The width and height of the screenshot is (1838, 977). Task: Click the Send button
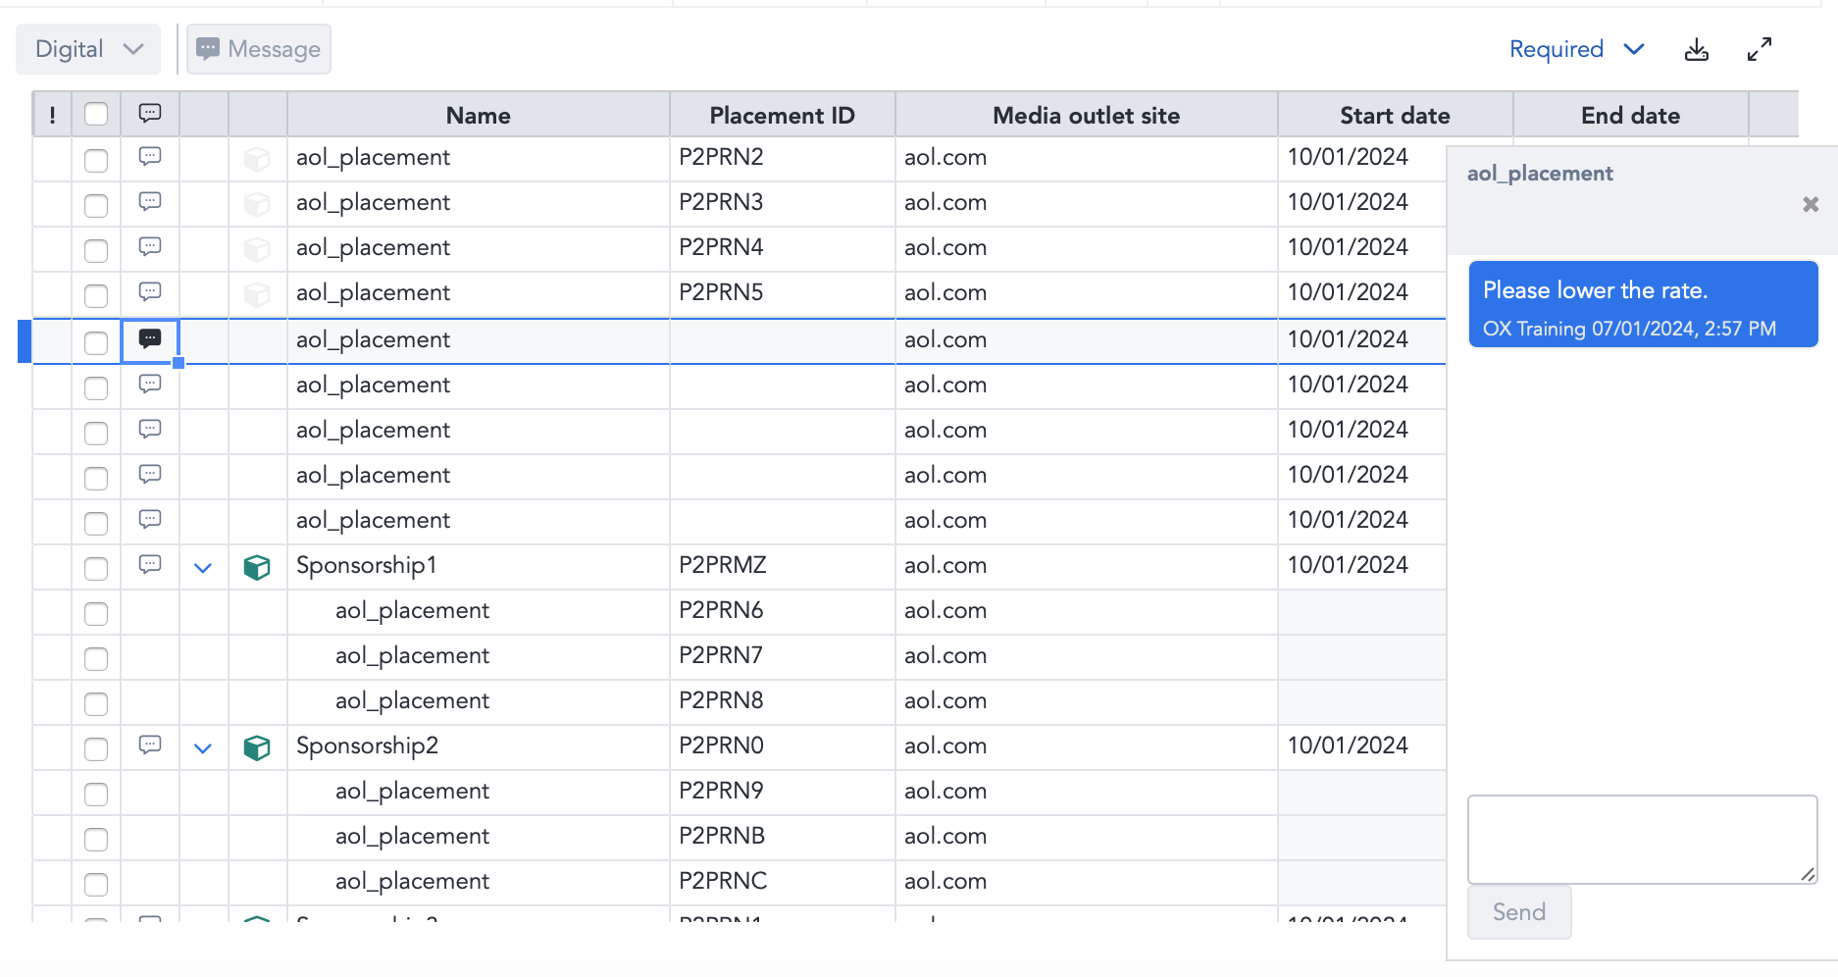(1519, 912)
